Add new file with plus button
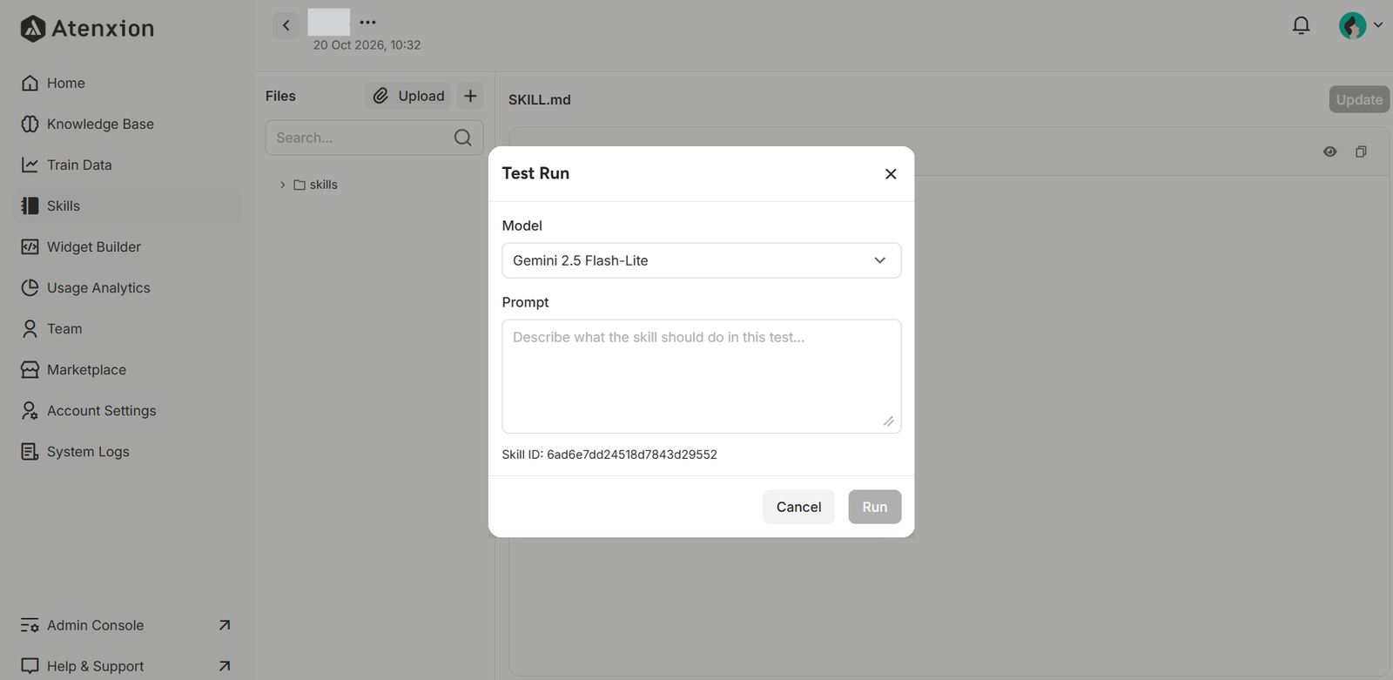 [x=470, y=96]
